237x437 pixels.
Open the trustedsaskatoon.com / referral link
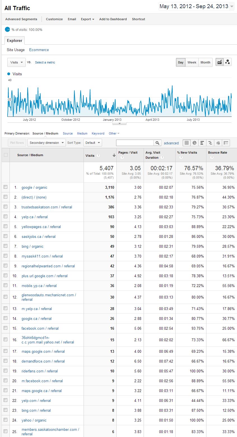pyautogui.click(x=47, y=207)
